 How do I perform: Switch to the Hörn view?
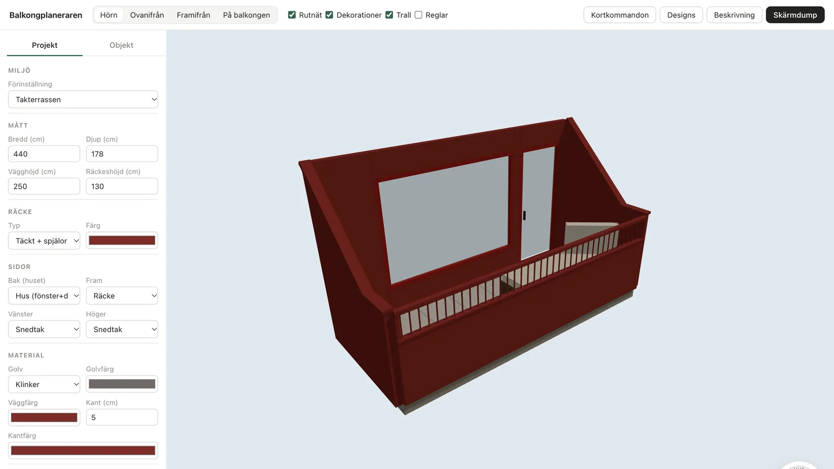tap(109, 15)
